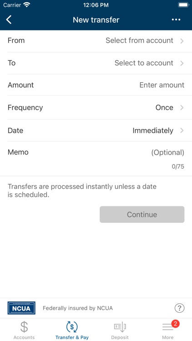Screen dimensions: 192x341
Task: Focus the Amount input field
Action: click(x=96, y=85)
